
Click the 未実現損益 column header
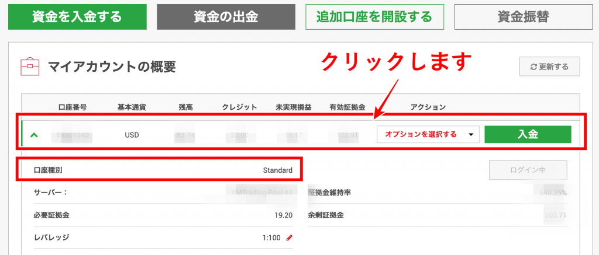pos(294,107)
